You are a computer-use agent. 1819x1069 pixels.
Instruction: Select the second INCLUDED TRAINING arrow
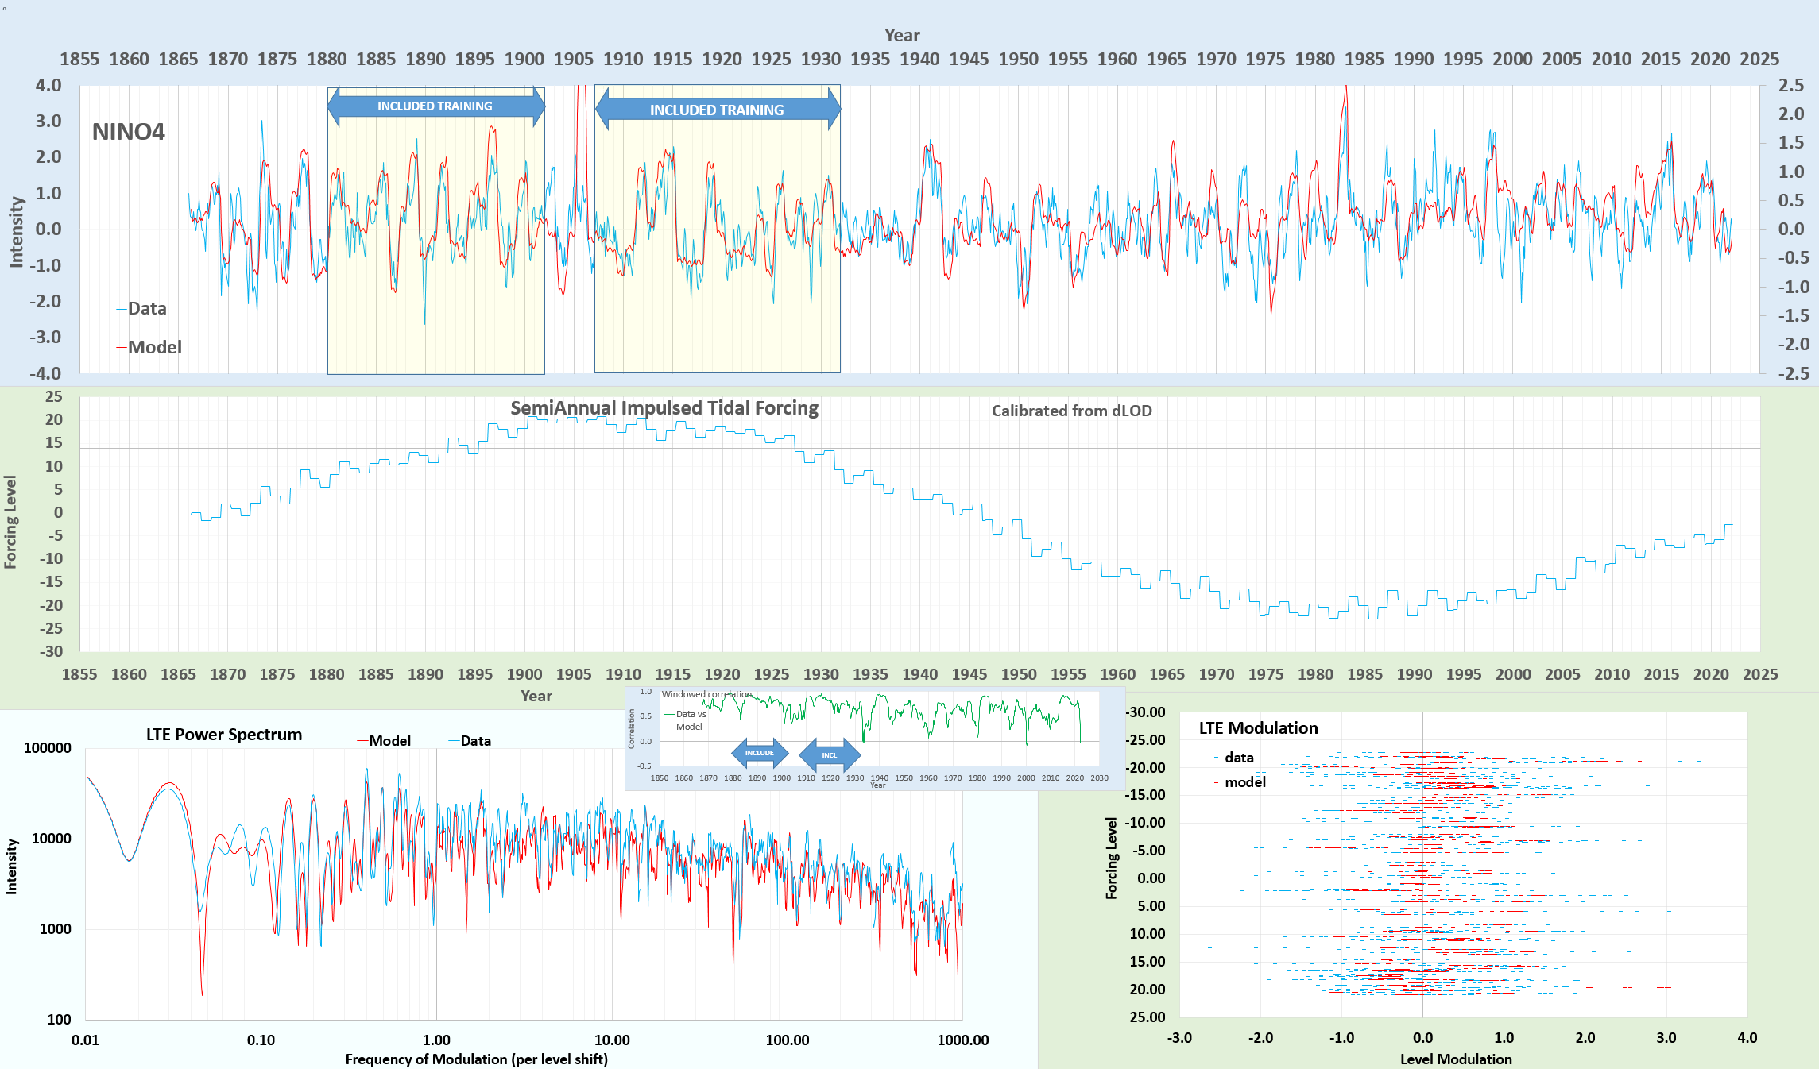(717, 110)
